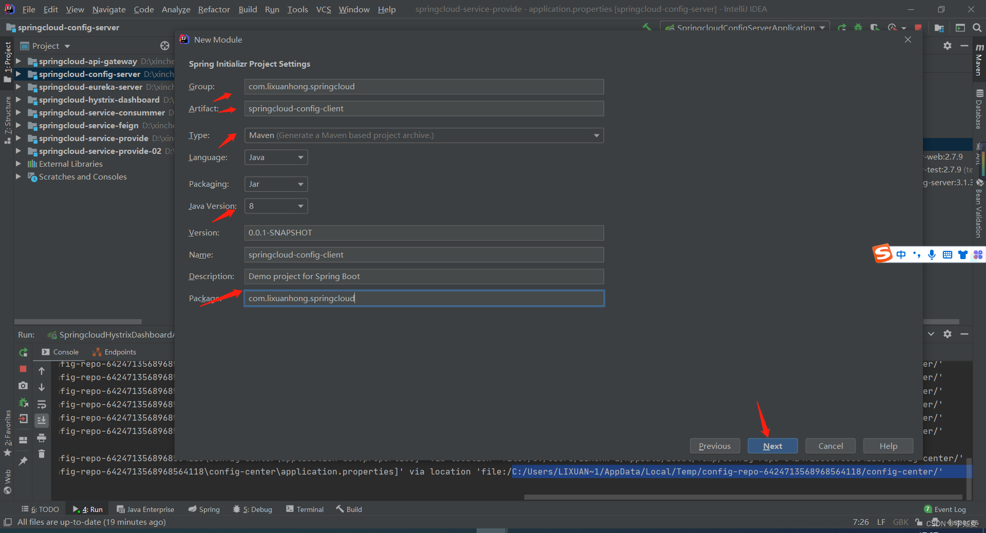Open the Java Version dropdown showing 8

coord(276,206)
